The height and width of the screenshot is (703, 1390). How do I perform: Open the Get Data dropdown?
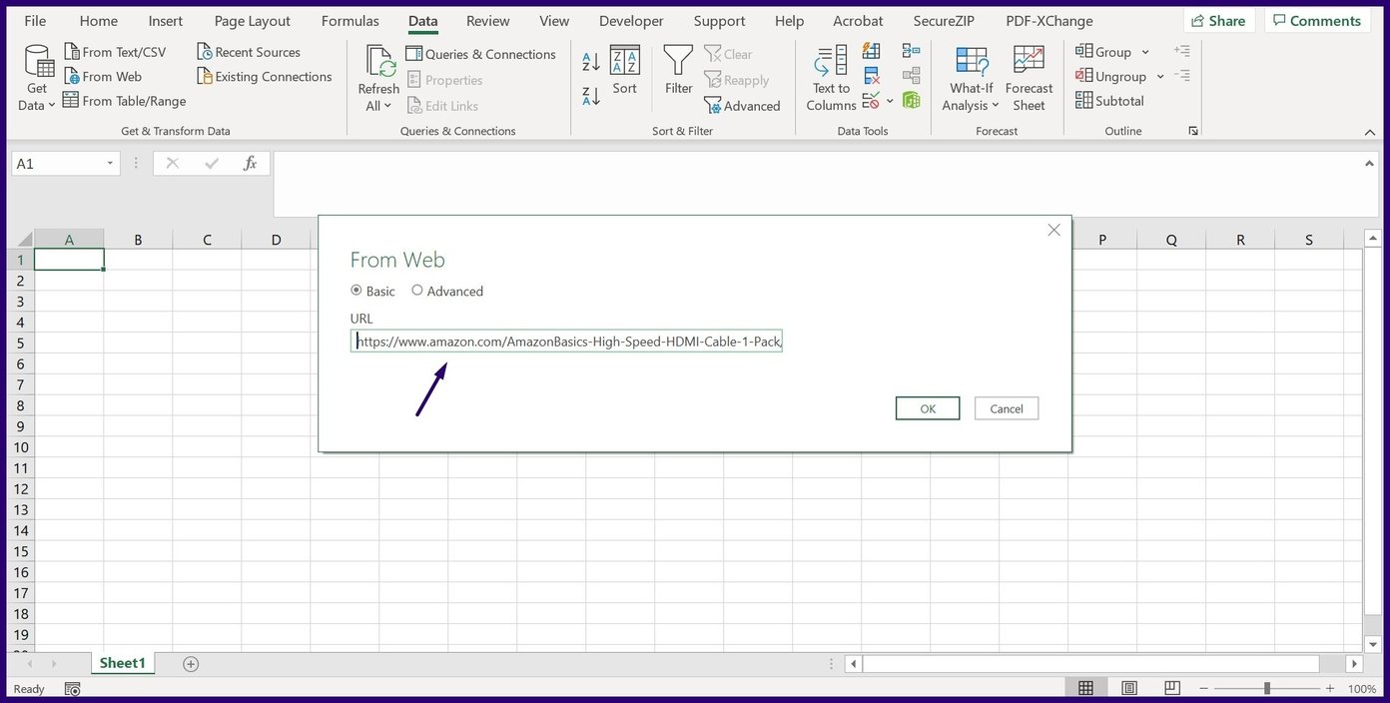click(36, 75)
